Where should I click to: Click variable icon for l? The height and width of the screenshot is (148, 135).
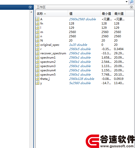point(37,28)
